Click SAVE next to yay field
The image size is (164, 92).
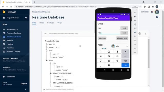(x=124, y=28)
